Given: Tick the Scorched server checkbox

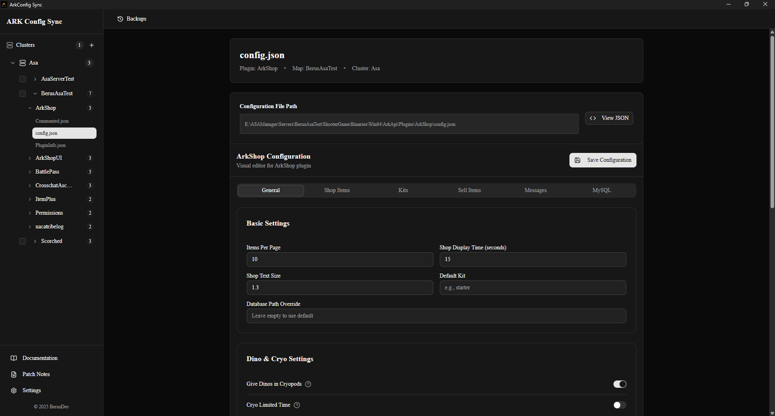Looking at the screenshot, I should (x=23, y=241).
